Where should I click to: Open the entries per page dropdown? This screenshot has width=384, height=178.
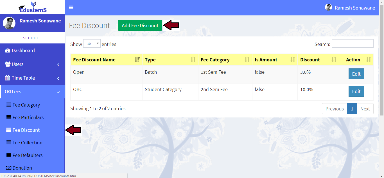92,44
